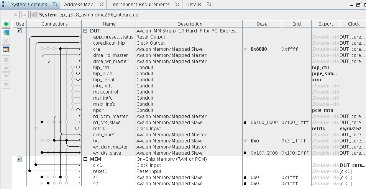366x189 pixels.
Task: Click the edit parameters icon in left toolbar
Action: 6,49
